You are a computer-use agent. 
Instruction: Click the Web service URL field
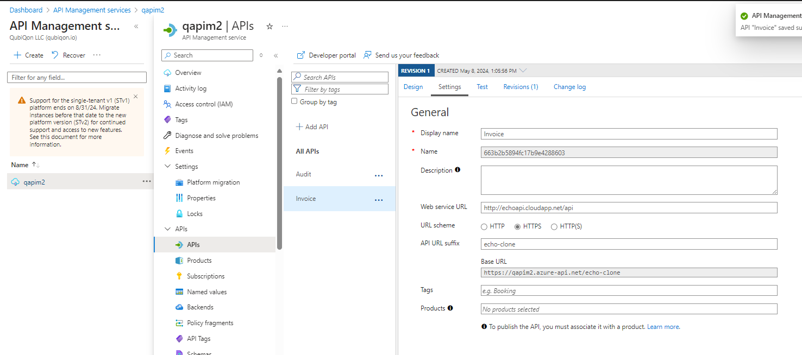coord(629,207)
